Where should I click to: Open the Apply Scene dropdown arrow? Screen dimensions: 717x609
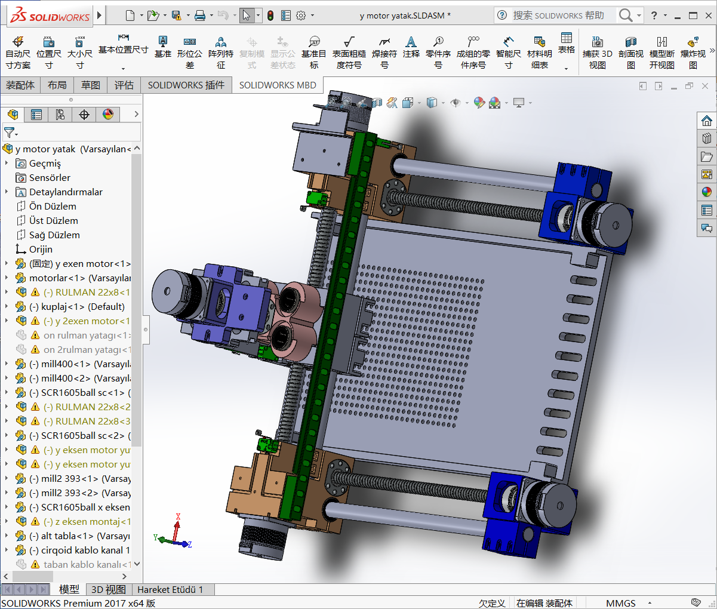[507, 103]
